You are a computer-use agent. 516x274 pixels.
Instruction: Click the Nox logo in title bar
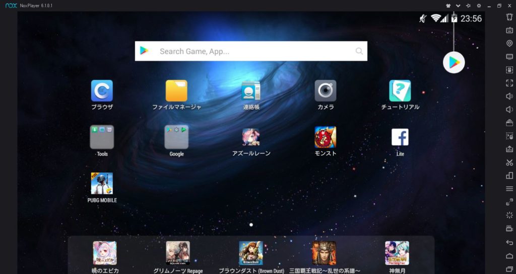pos(11,6)
